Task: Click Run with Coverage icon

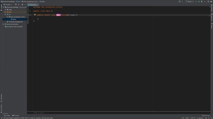Action: 202,1
